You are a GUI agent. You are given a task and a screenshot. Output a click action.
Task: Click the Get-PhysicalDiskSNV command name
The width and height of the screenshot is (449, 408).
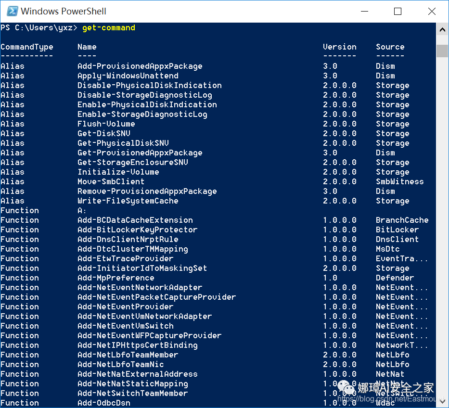tap(123, 143)
